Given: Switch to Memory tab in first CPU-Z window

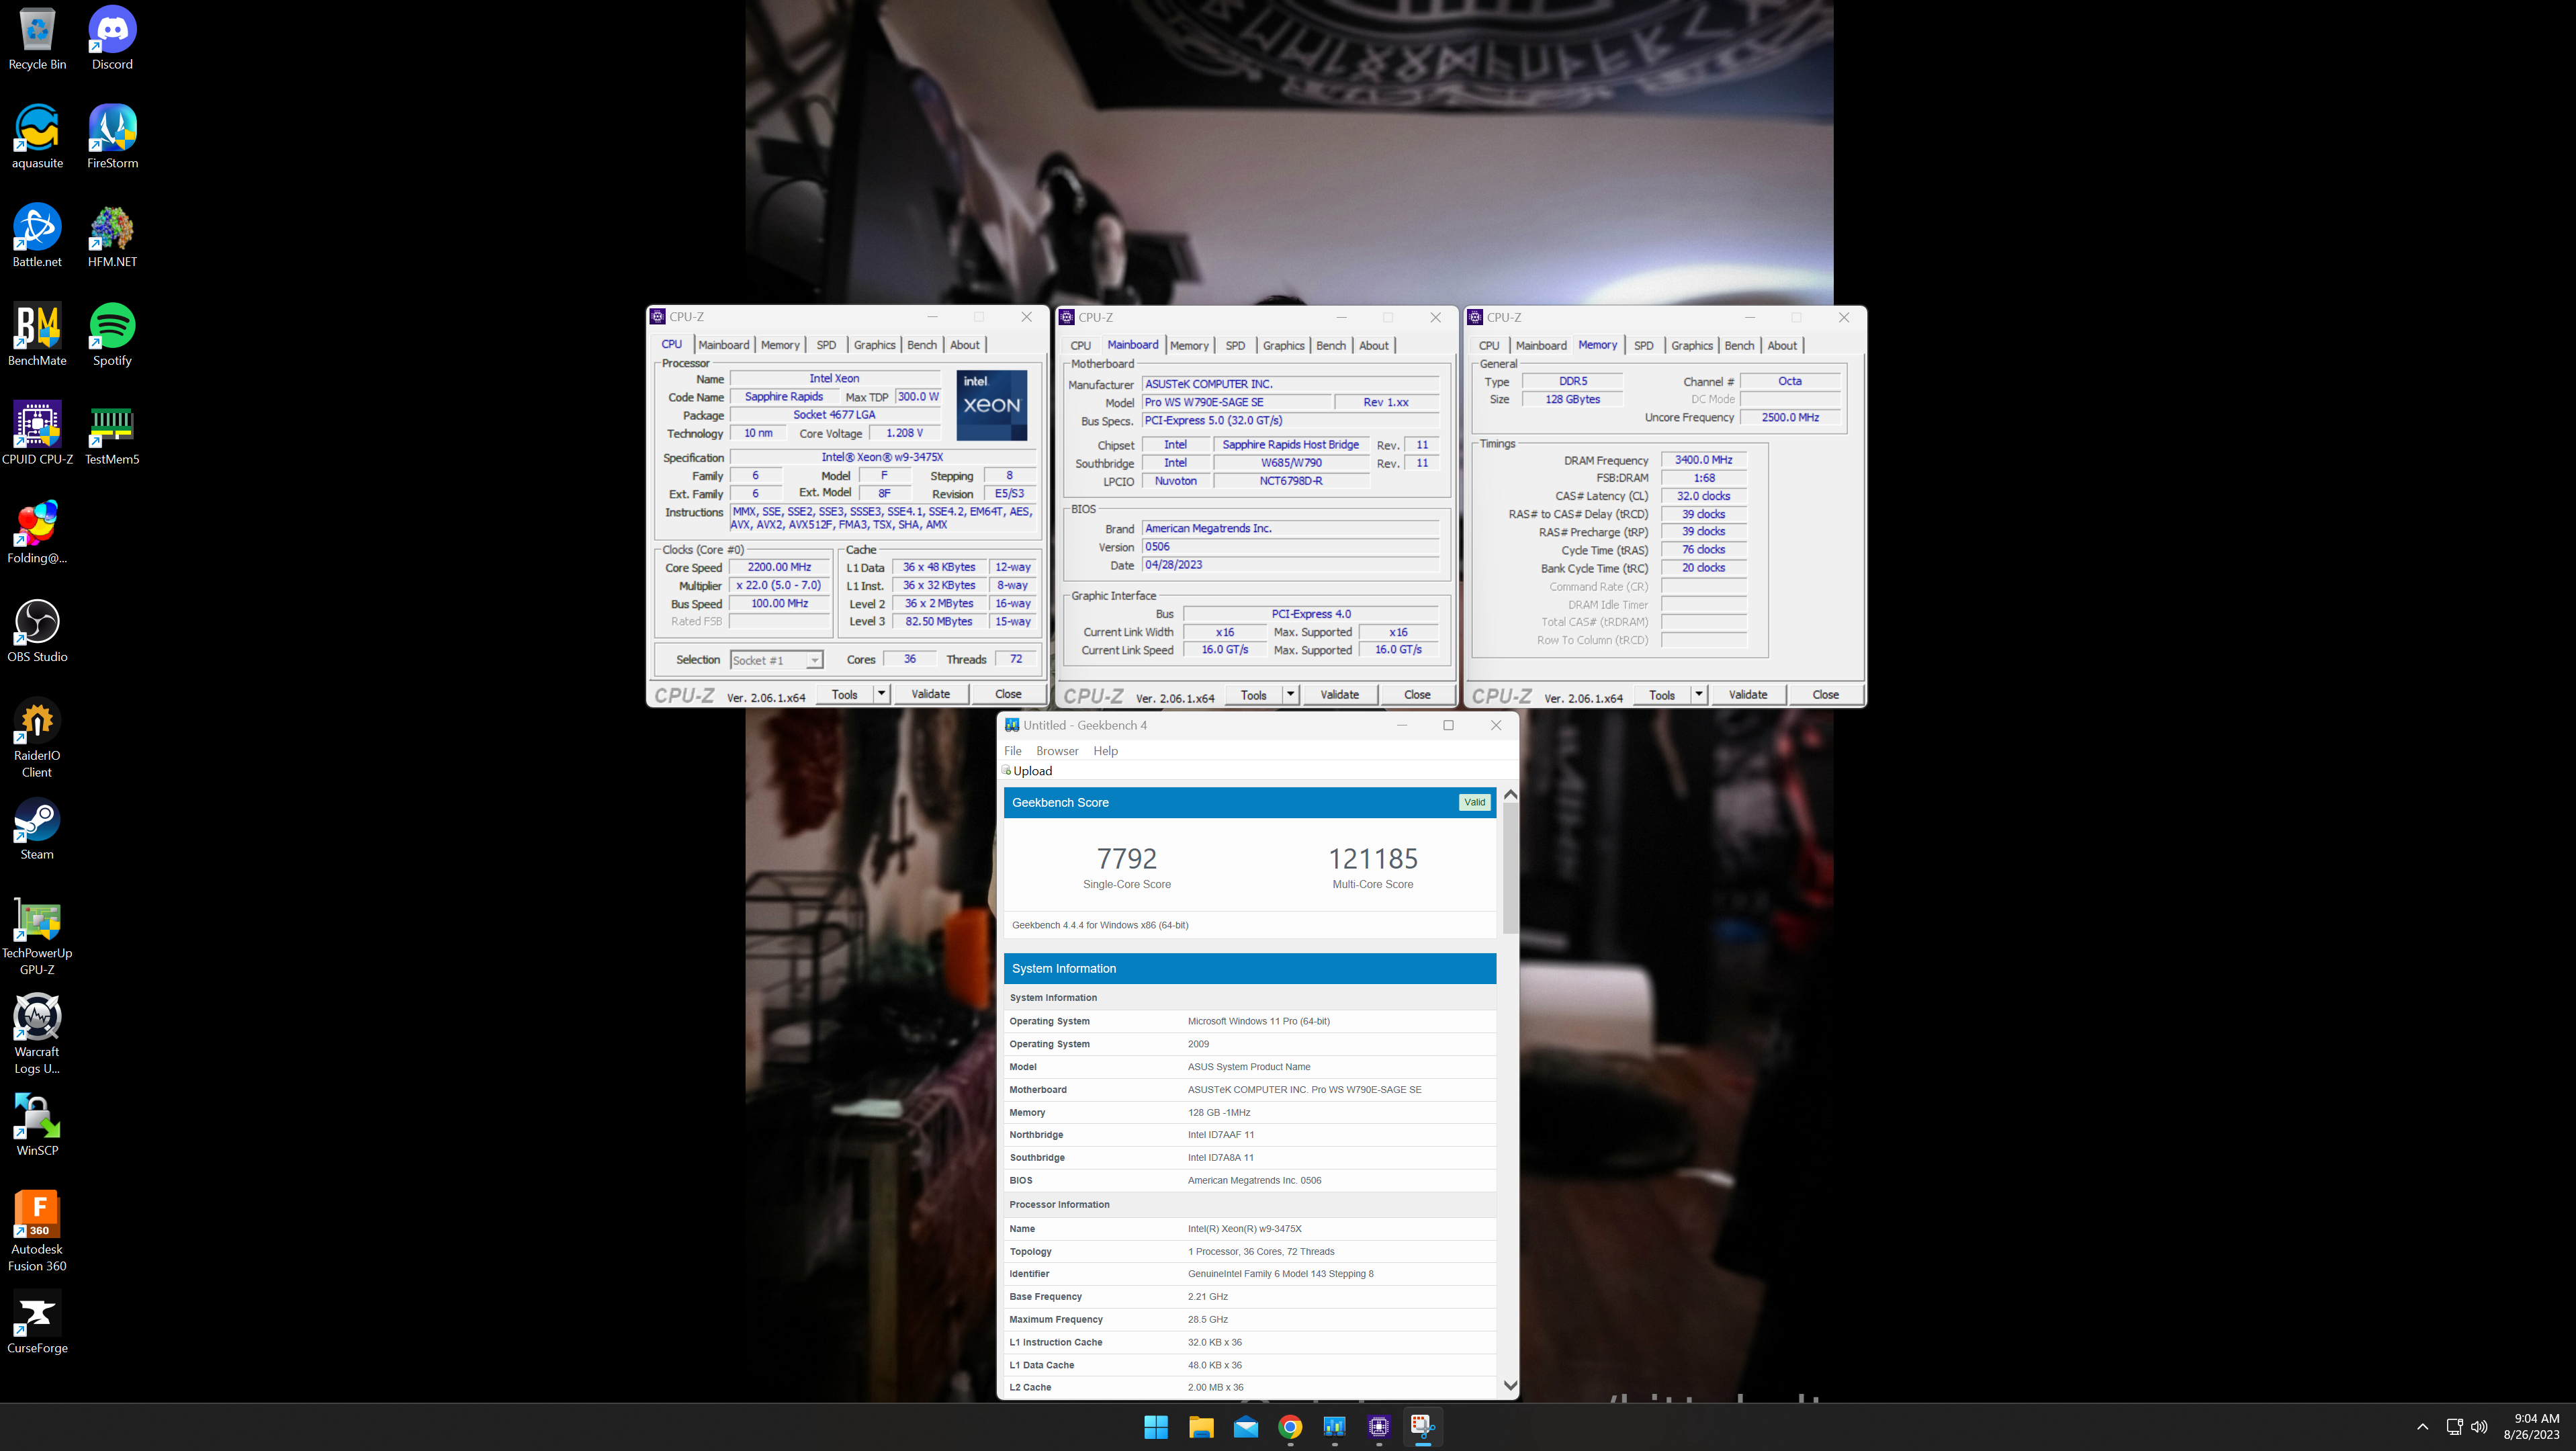Looking at the screenshot, I should tap(780, 345).
